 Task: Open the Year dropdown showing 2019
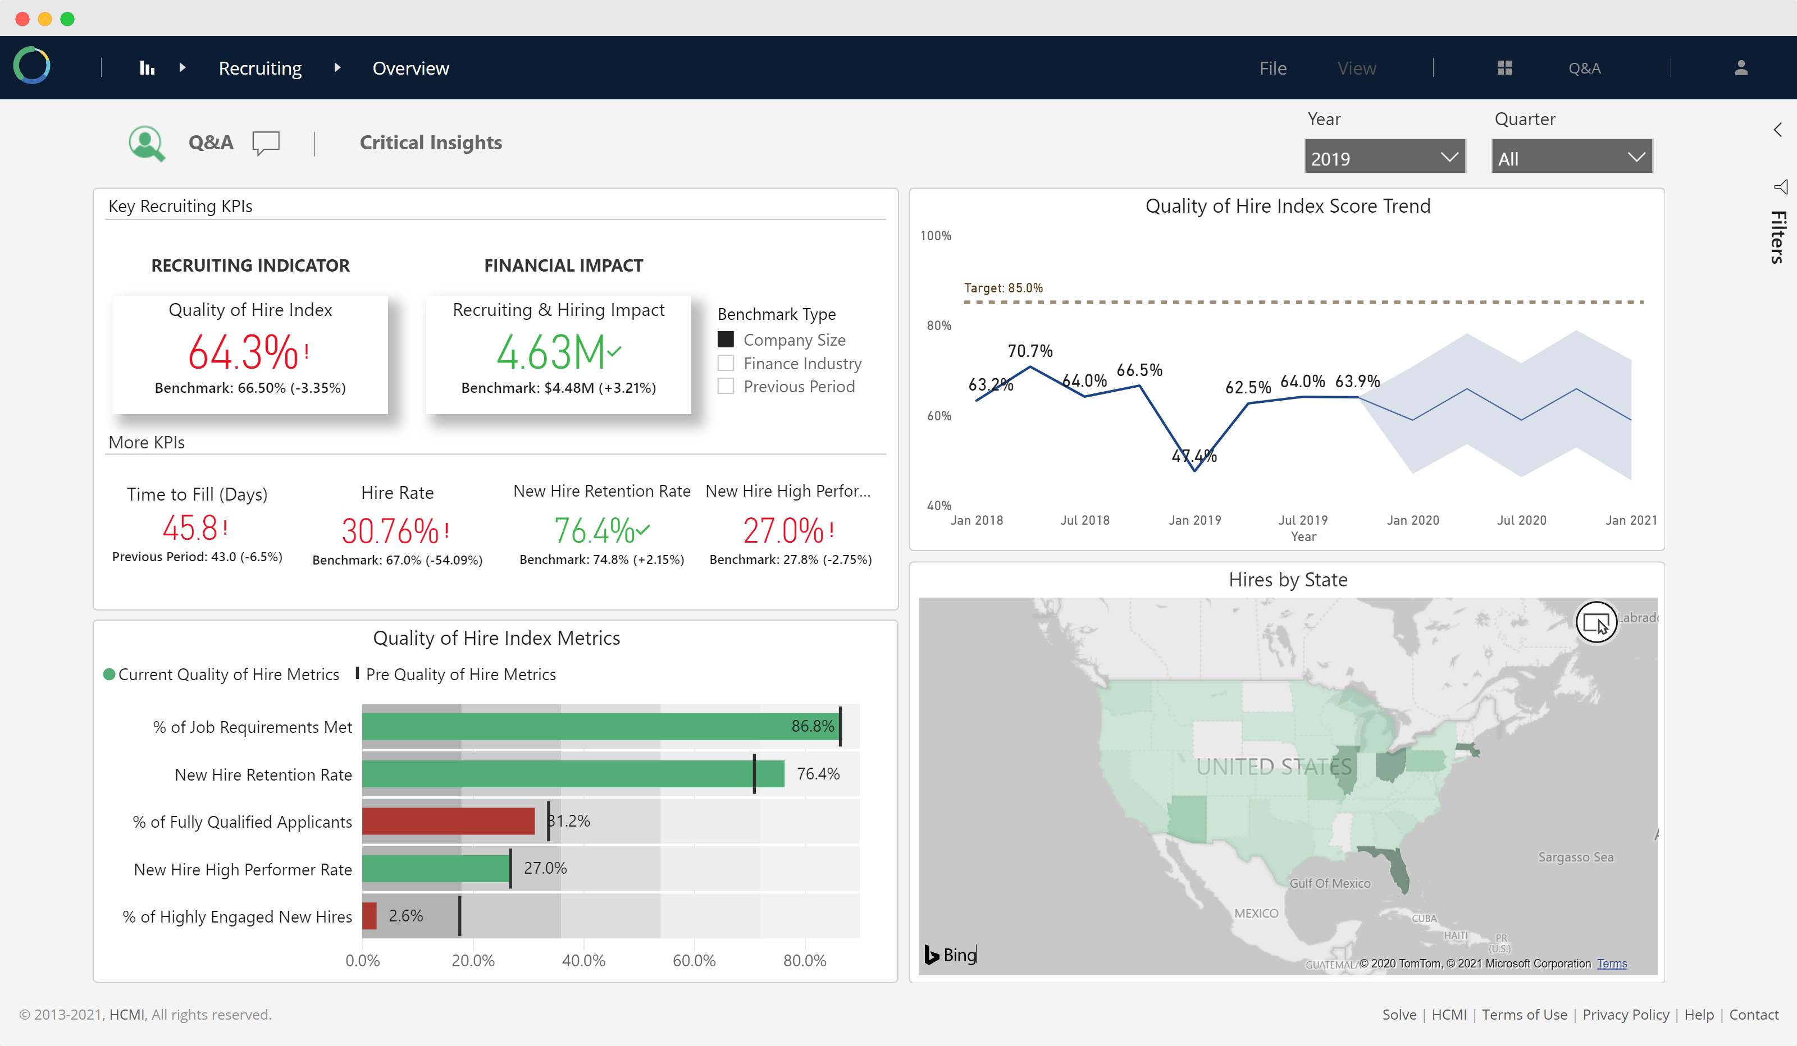tap(1385, 157)
